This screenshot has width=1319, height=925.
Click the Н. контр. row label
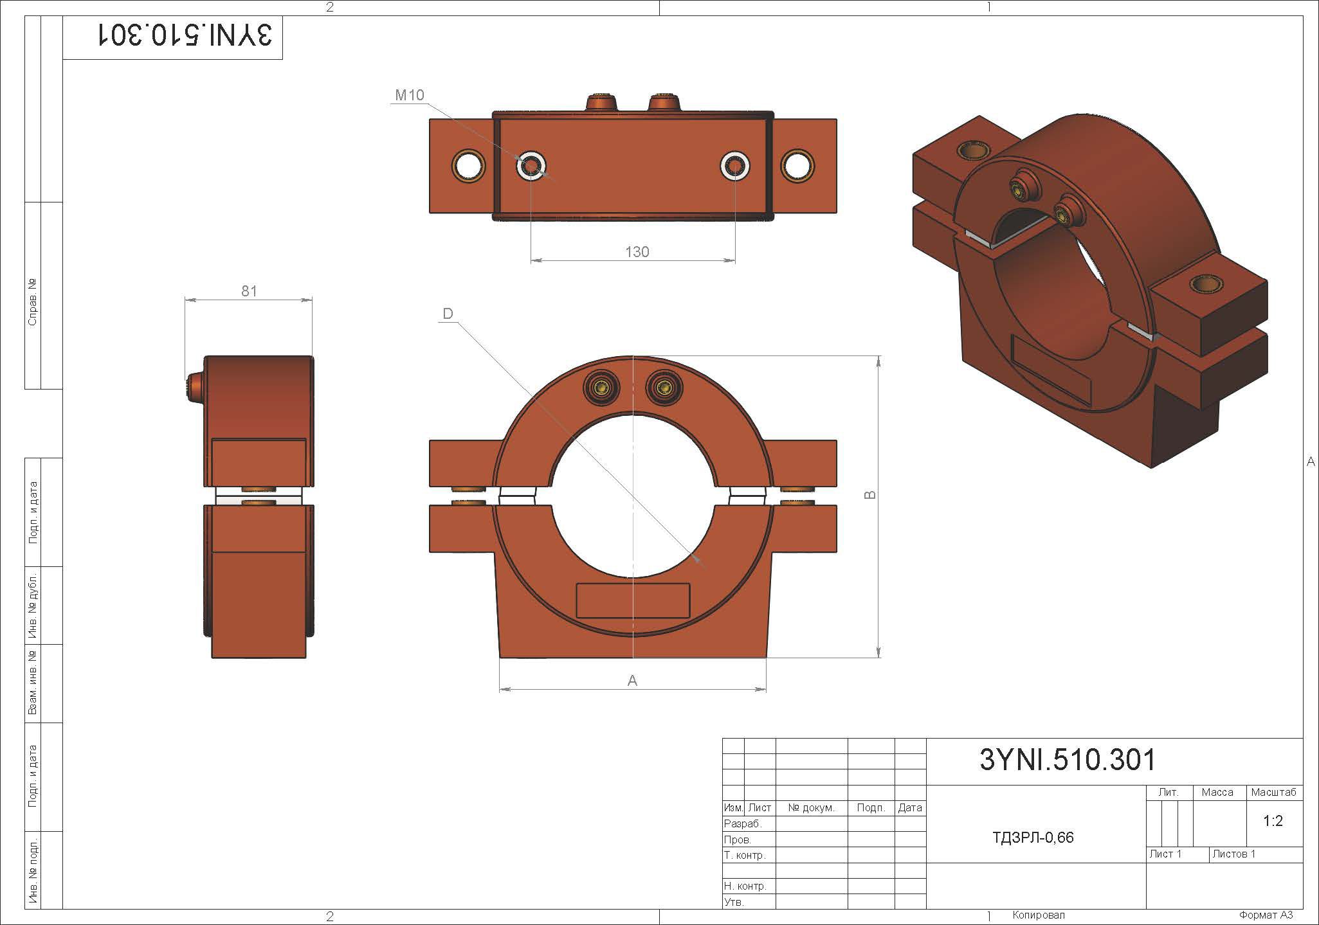[x=745, y=886]
